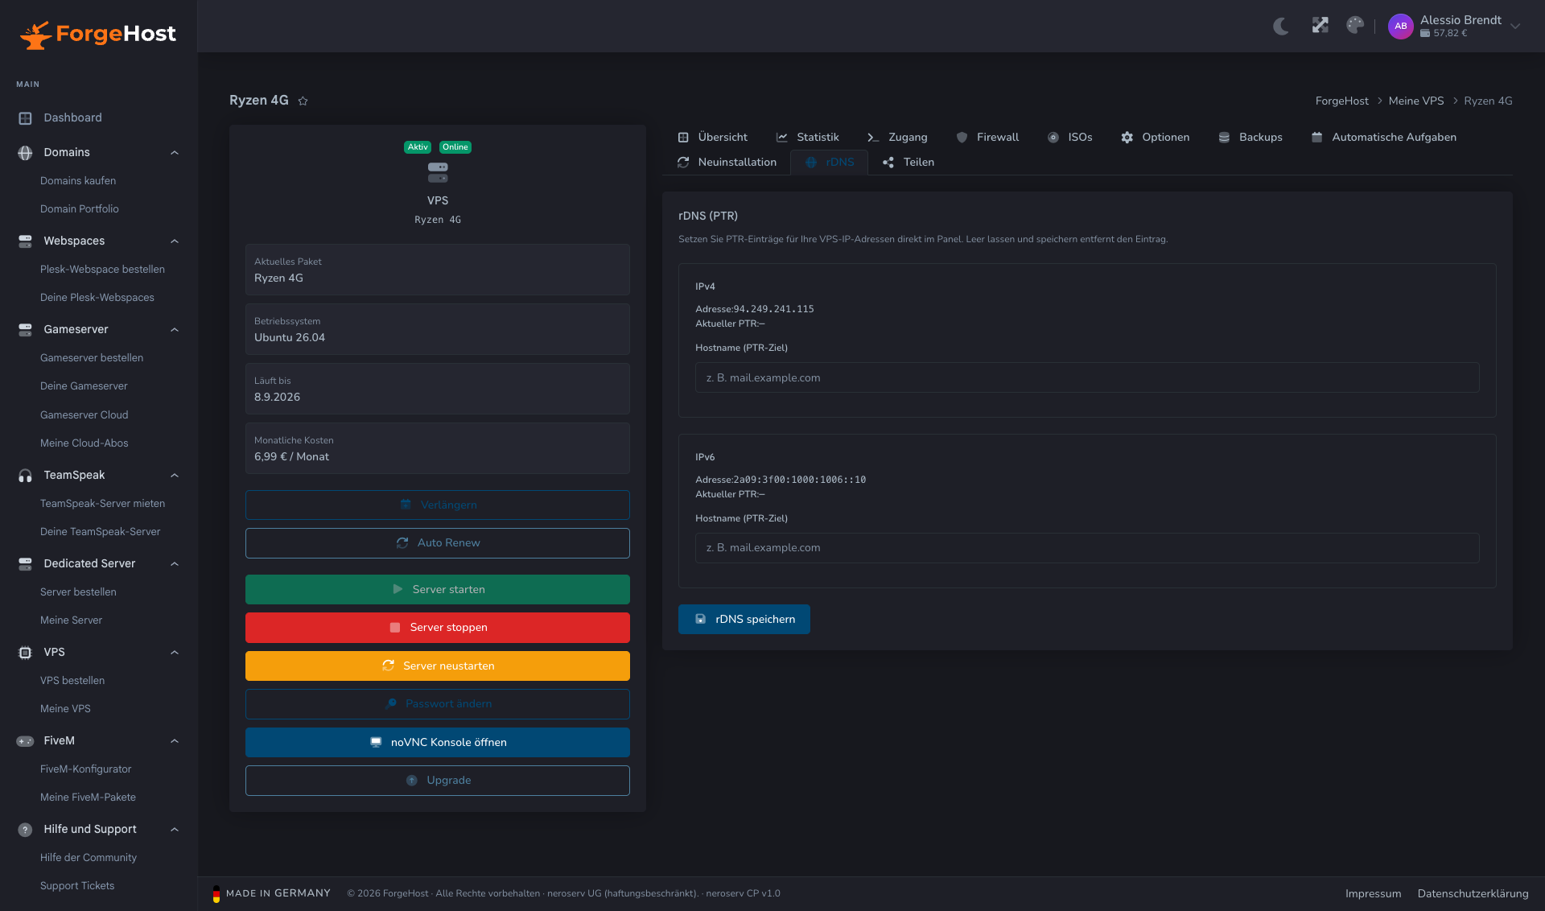Click Server neustarten button
The height and width of the screenshot is (911, 1545).
click(438, 666)
